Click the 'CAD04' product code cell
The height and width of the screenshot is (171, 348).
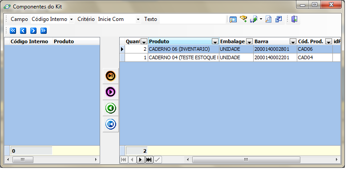tap(315, 57)
